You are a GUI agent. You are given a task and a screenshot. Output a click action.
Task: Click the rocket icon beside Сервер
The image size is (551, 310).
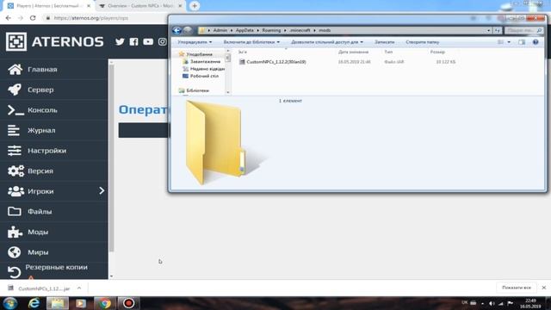tap(15, 90)
